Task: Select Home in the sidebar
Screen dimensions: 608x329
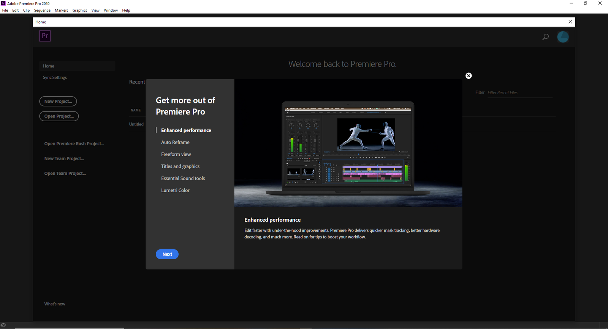Action: tap(77, 66)
